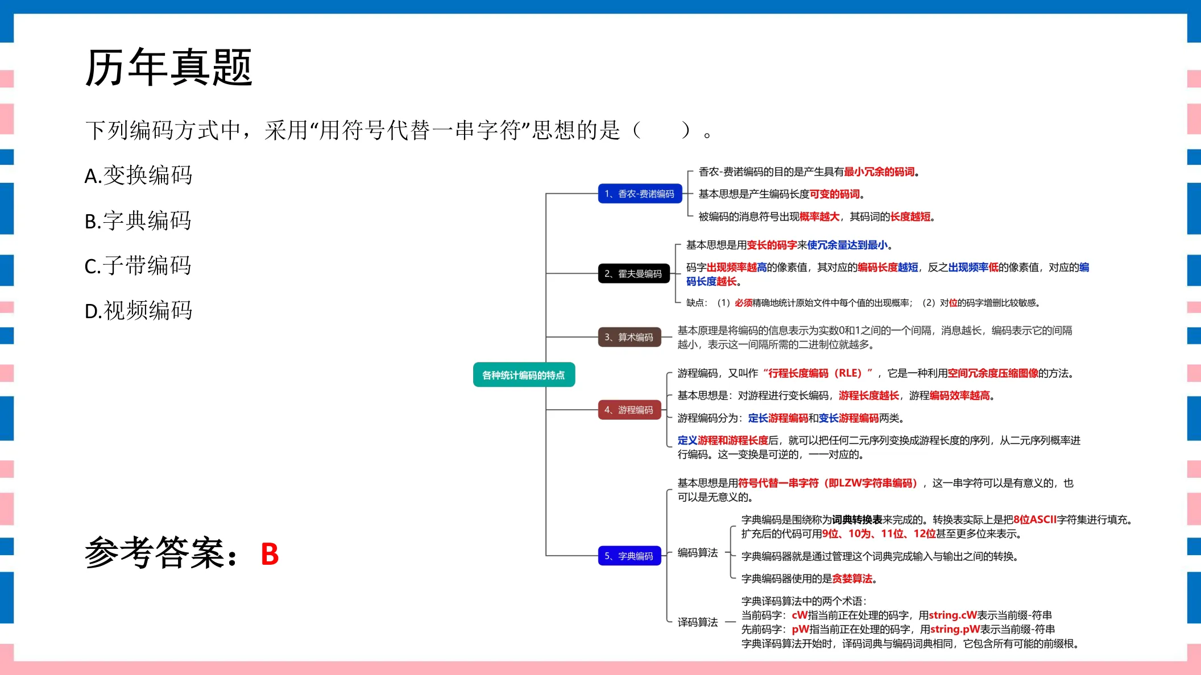Viewport: 1201px width, 675px height.
Task: Click the line 游程编码分为：定长游程编码和变长游程编码两类
Action: (x=791, y=418)
